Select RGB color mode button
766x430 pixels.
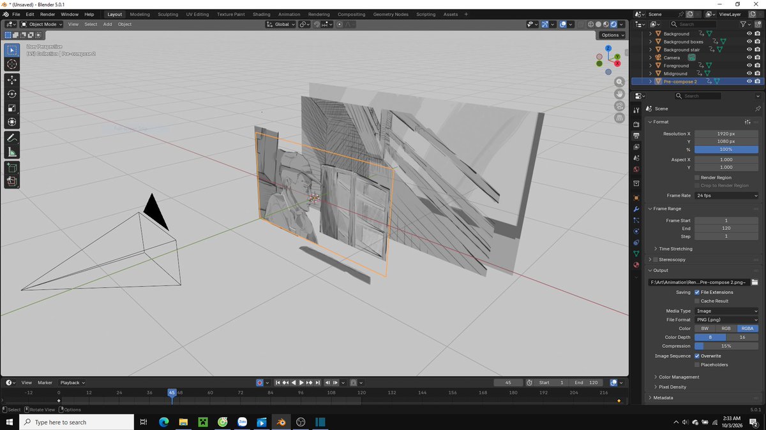tap(726, 329)
